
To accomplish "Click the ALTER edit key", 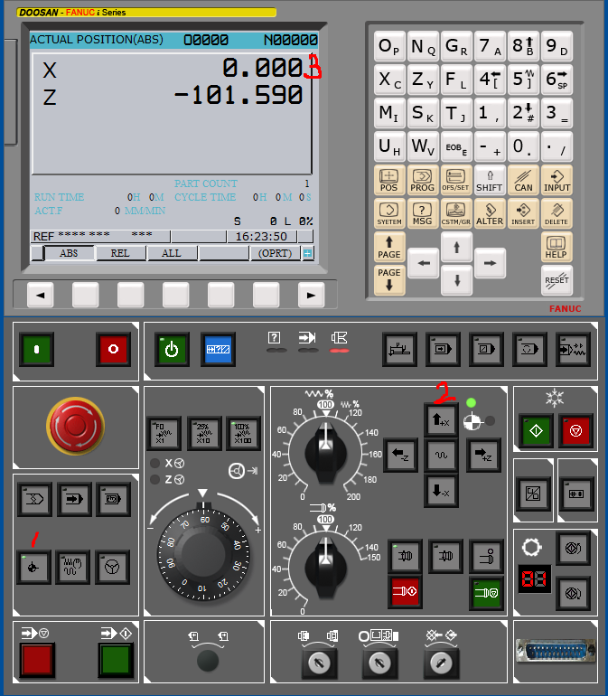I will coord(490,213).
